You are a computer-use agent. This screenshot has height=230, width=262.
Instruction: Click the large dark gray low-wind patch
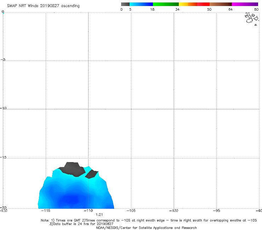pos(72,169)
